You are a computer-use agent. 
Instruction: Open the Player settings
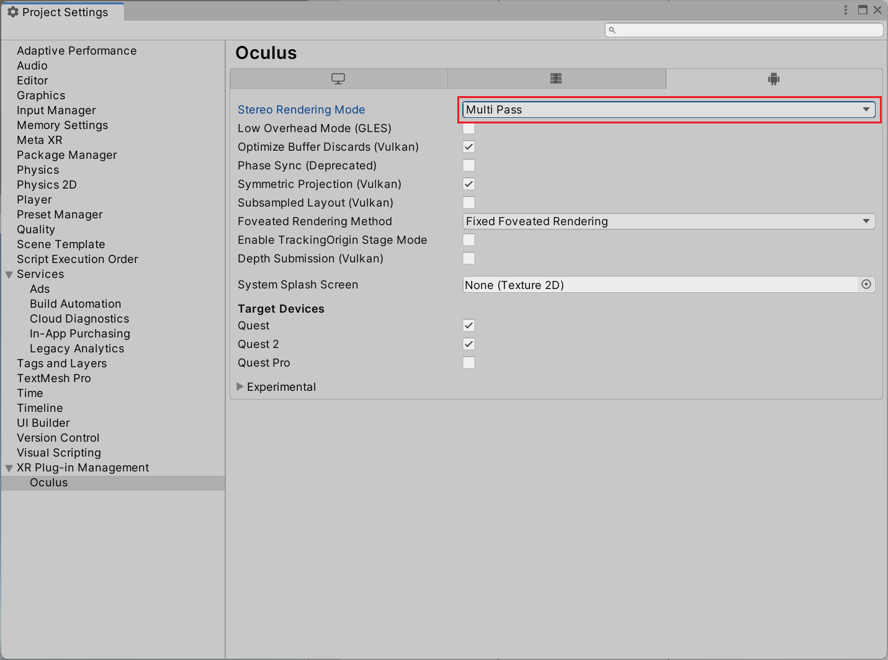click(x=34, y=200)
